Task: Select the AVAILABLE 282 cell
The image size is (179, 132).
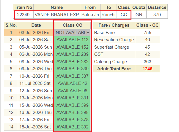Action: [72, 62]
